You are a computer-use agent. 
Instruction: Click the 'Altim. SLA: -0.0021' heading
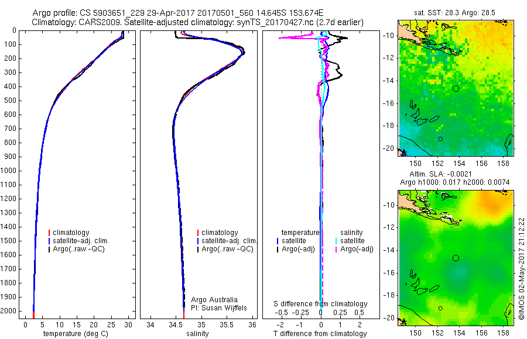pos(440,174)
